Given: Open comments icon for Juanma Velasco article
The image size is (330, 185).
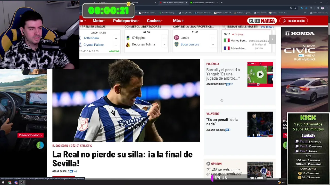Looking at the screenshot, I should 227,130.
